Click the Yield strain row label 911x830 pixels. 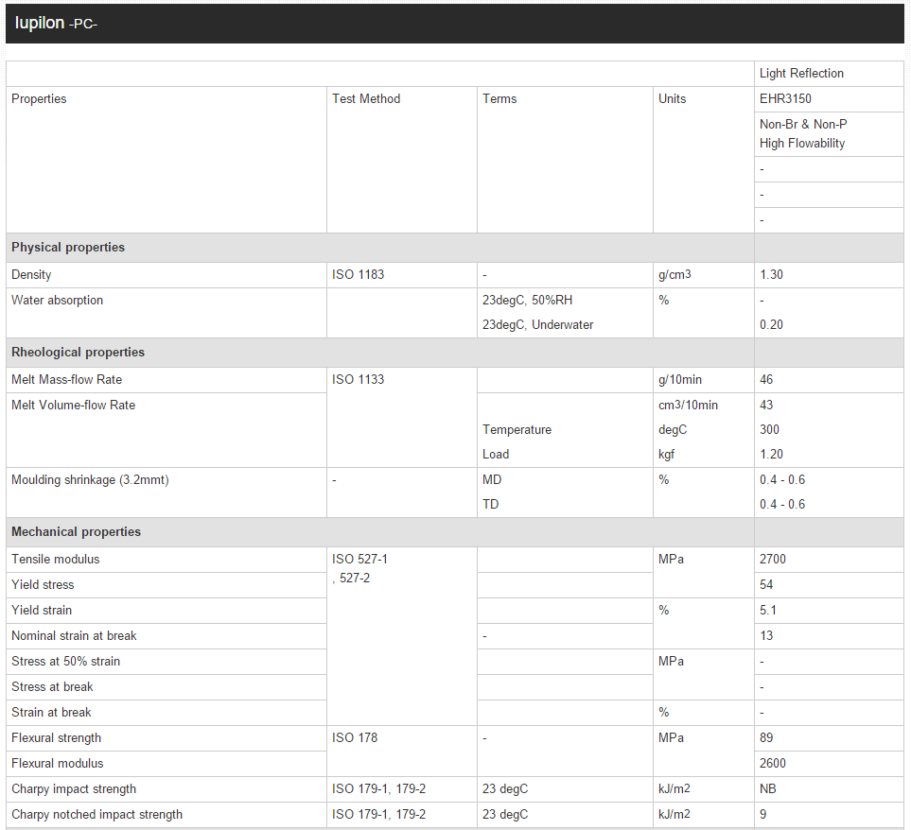pos(42,610)
